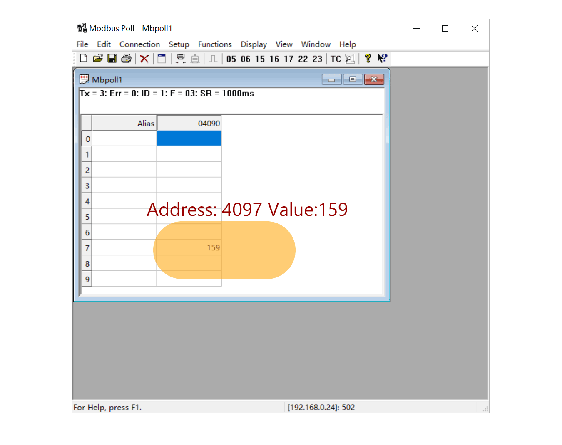Toggle function 06 Write Single Register
The width and height of the screenshot is (562, 445).
pyautogui.click(x=246, y=59)
